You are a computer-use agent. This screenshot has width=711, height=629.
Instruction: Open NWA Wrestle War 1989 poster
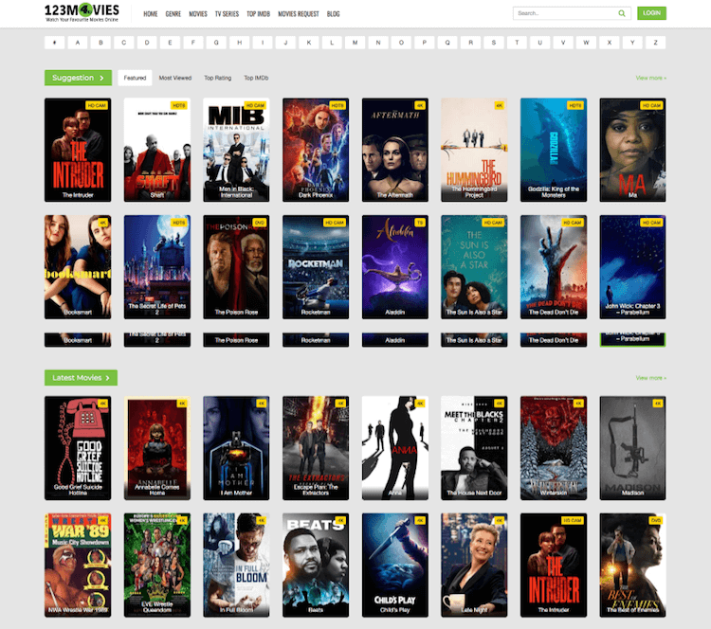(x=78, y=566)
